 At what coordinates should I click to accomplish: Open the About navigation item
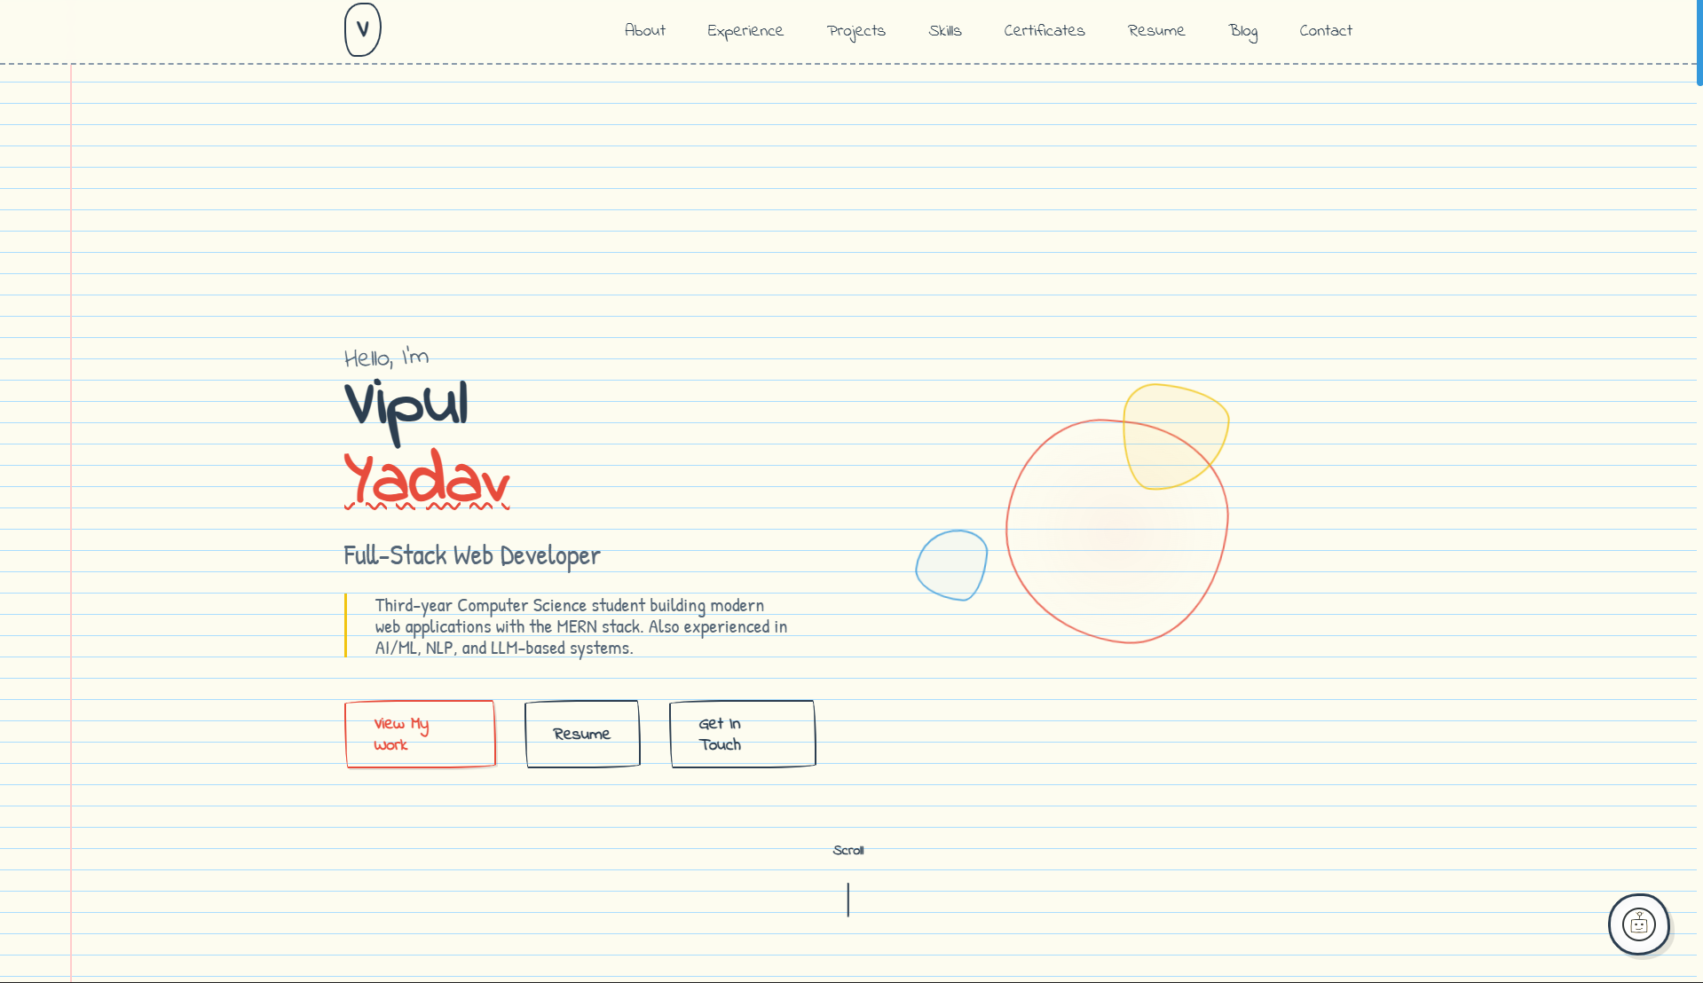point(643,29)
